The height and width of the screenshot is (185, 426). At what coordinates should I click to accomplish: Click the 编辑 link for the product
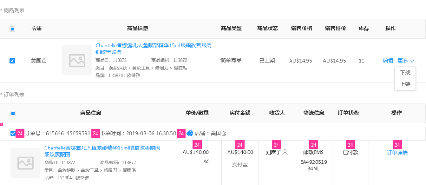[x=388, y=61]
